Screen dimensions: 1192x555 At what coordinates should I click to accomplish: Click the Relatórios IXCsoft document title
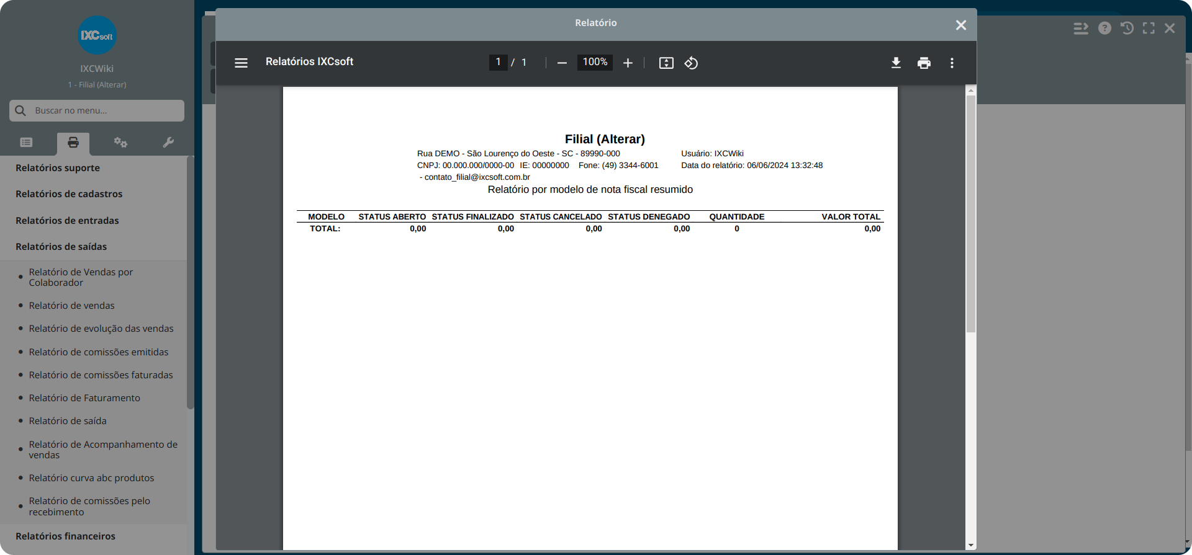tap(309, 62)
